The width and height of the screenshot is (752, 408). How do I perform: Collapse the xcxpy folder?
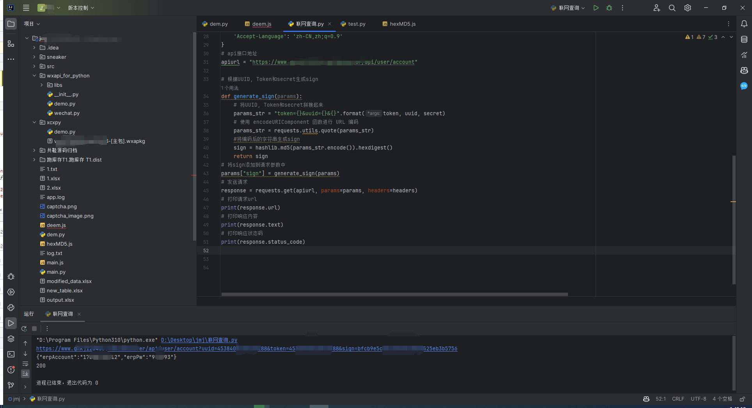click(34, 122)
